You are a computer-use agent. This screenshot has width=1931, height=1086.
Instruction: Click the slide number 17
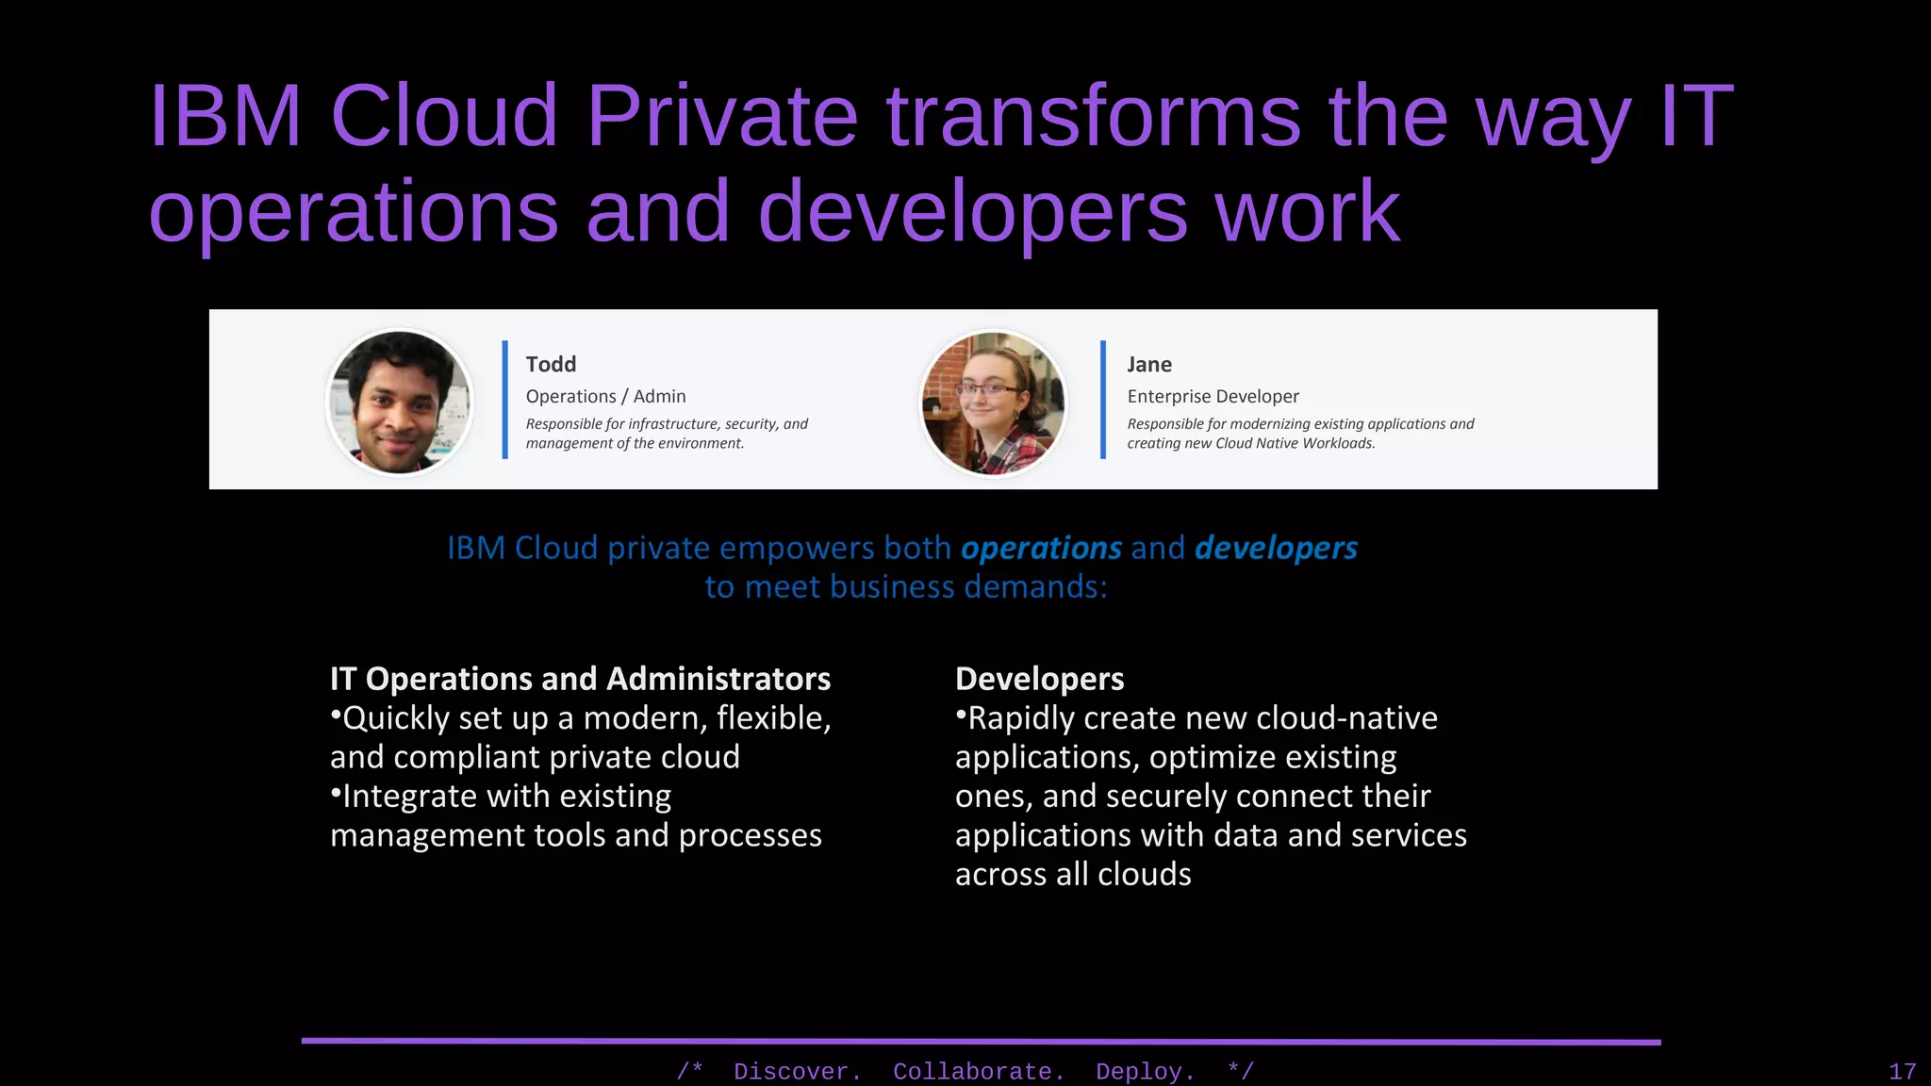[x=1902, y=1072]
